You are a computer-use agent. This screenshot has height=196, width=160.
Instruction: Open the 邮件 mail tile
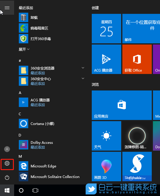[141, 29]
